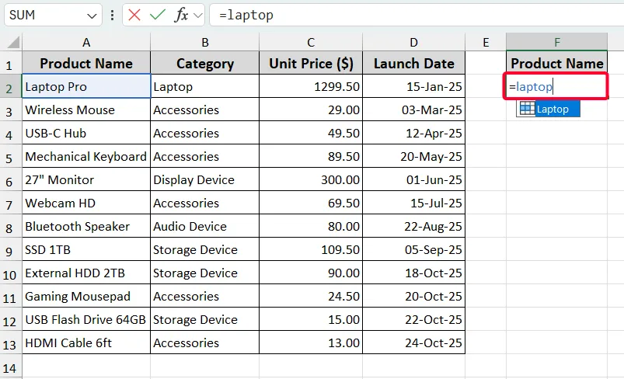
Task: Click the Launch Date header cell
Action: pyautogui.click(x=414, y=63)
